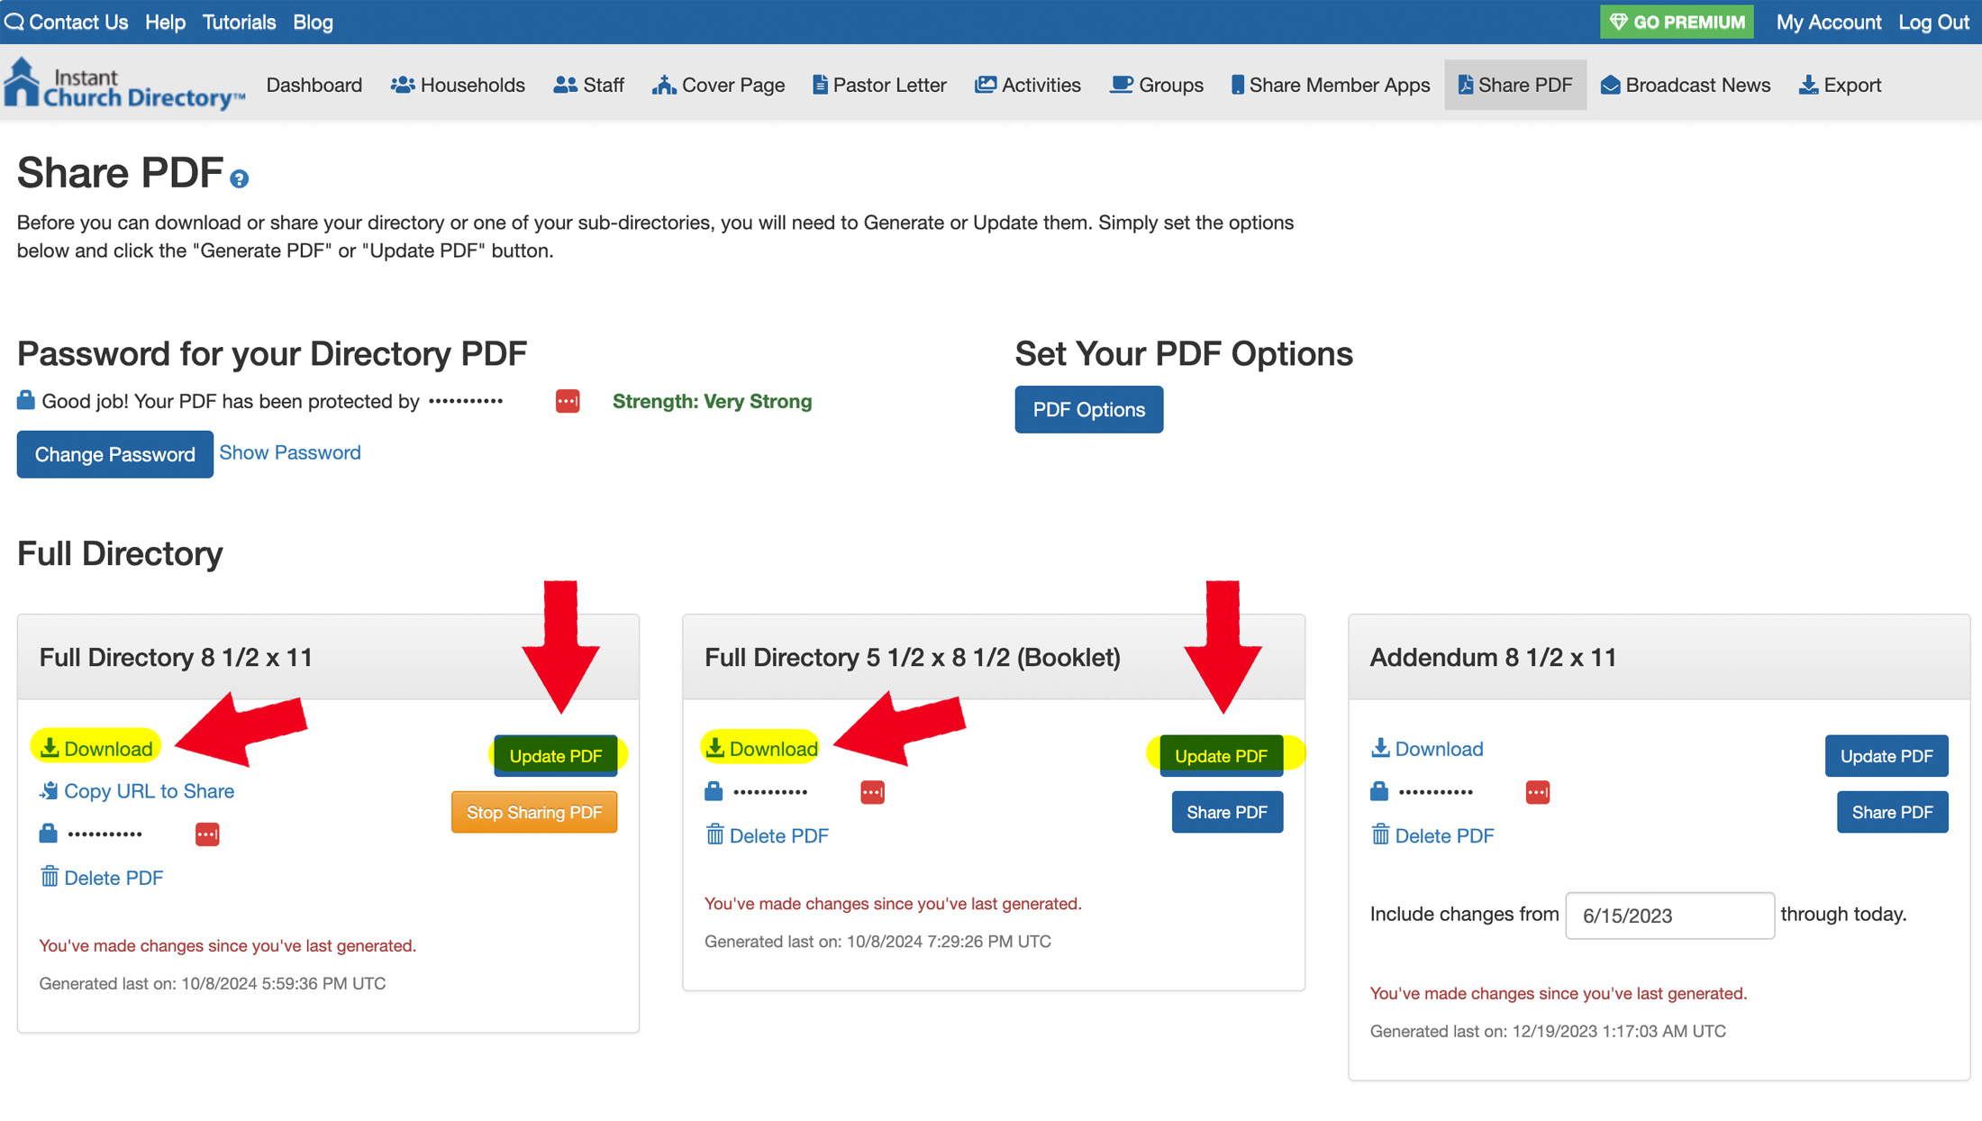Open My Account
The image size is (1982, 1121).
pos(1829,22)
